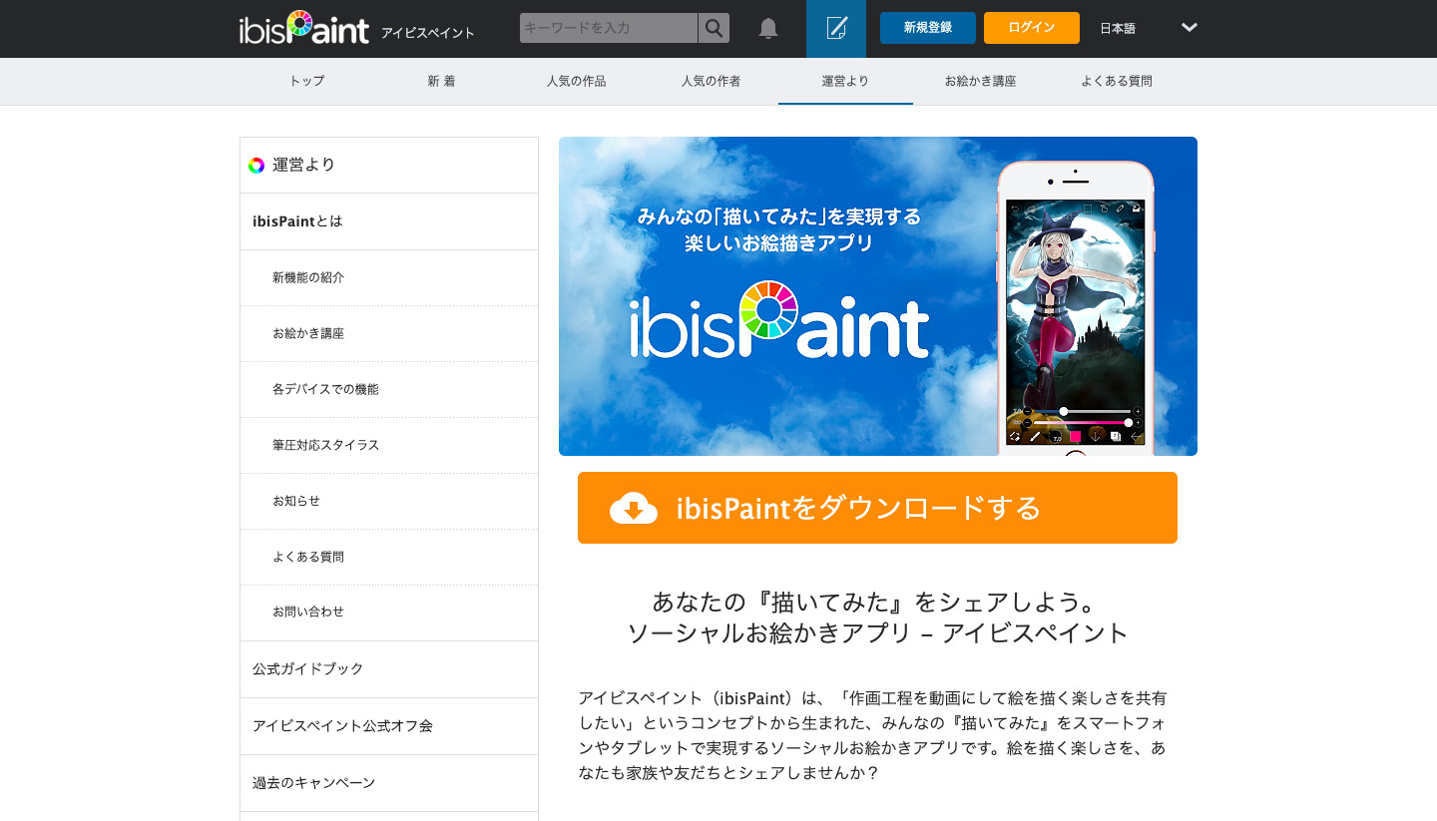Open 筆圧対応スタイラス sidebar link
Viewport: 1437px width, 821px height.
click(326, 445)
